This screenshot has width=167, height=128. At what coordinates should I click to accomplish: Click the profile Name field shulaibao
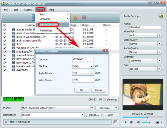click(145, 27)
